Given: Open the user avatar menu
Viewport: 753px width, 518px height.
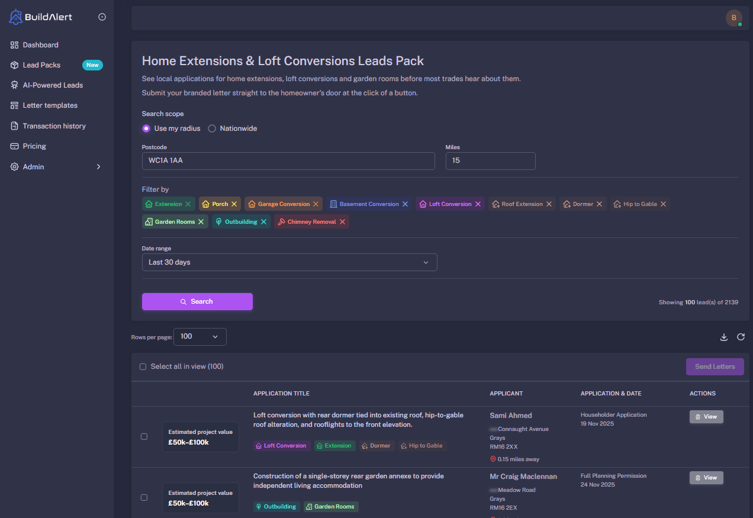Looking at the screenshot, I should (733, 18).
